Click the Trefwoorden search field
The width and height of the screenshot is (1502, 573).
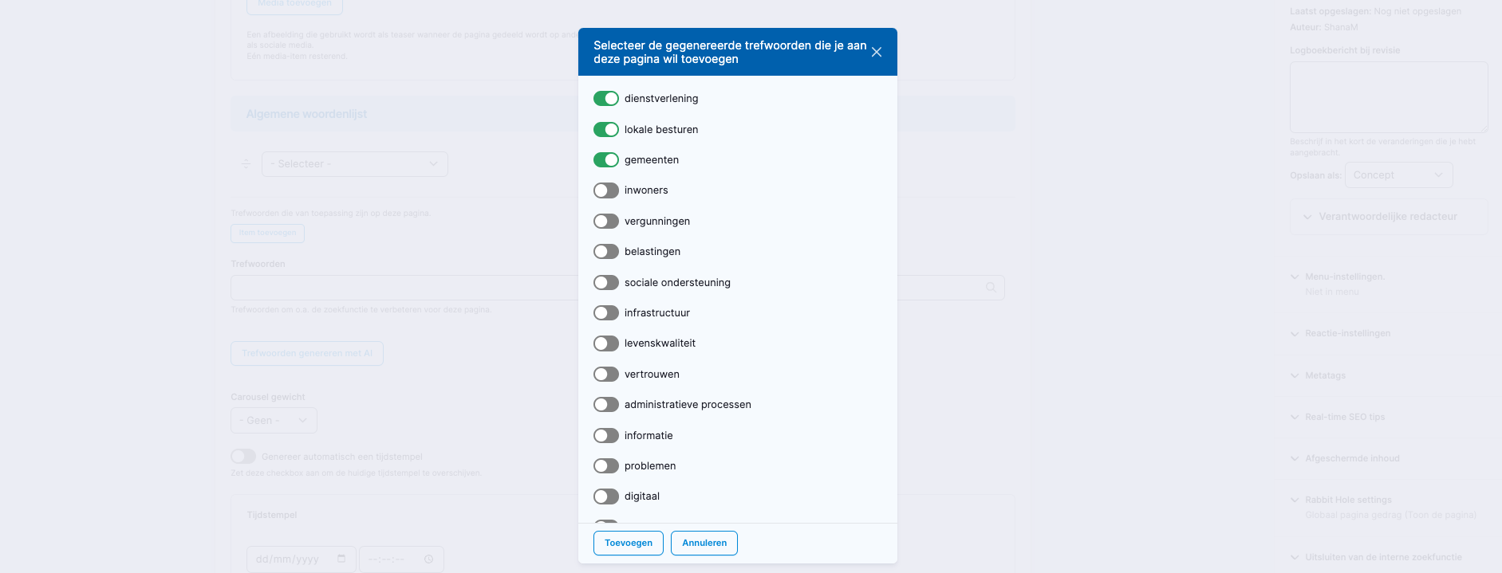[x=617, y=288]
